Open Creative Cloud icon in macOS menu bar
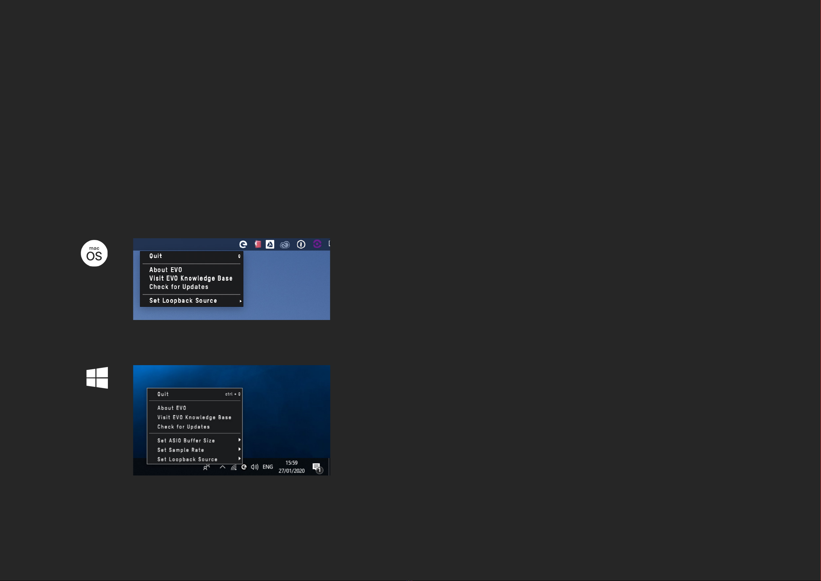 [285, 245]
